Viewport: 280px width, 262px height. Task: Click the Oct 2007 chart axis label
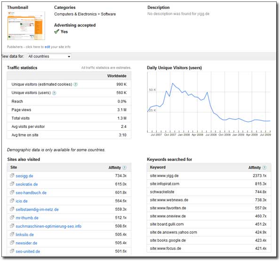coord(170,135)
